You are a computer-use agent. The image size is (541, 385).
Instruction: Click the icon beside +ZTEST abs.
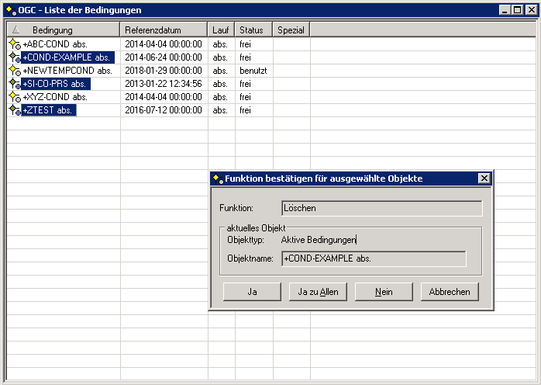pyautogui.click(x=14, y=110)
